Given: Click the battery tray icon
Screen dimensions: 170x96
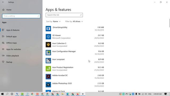Looking at the screenshot, I should point(139,94).
